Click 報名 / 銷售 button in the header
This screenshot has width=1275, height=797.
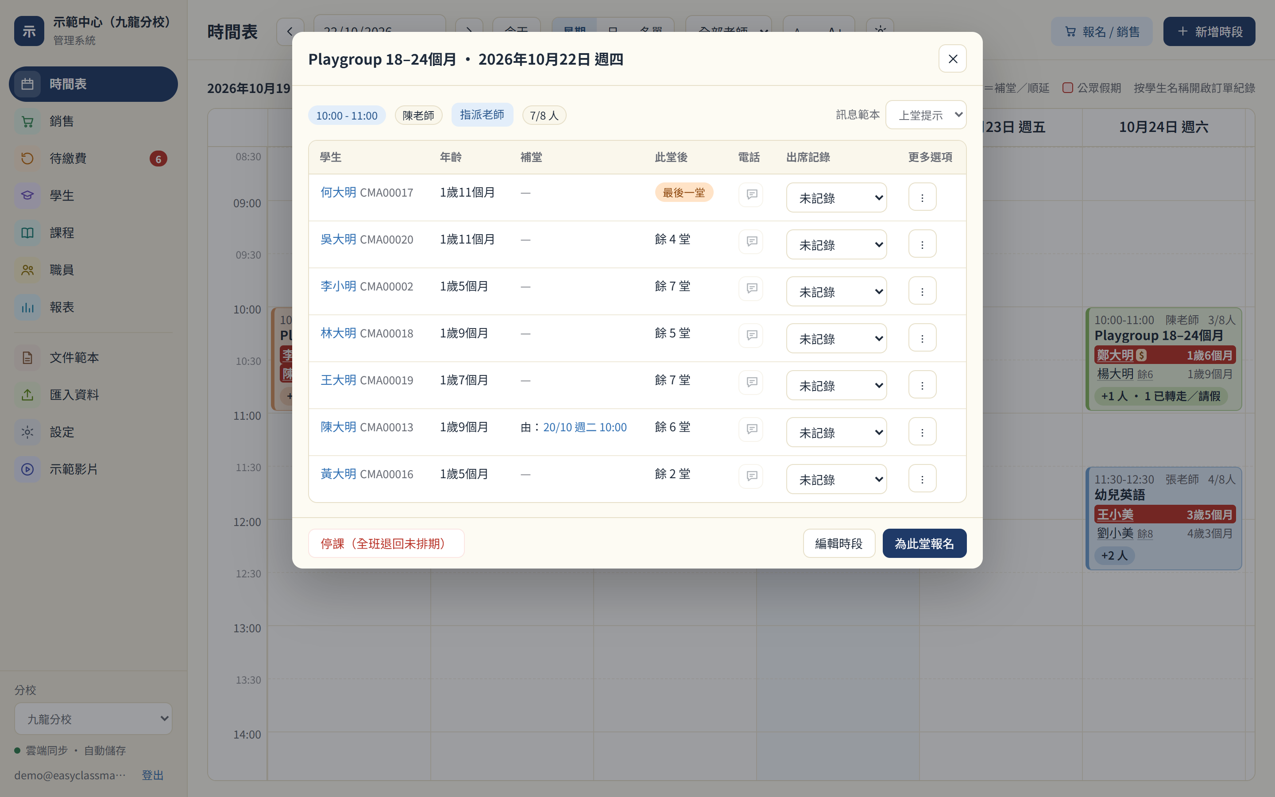[x=1101, y=31]
